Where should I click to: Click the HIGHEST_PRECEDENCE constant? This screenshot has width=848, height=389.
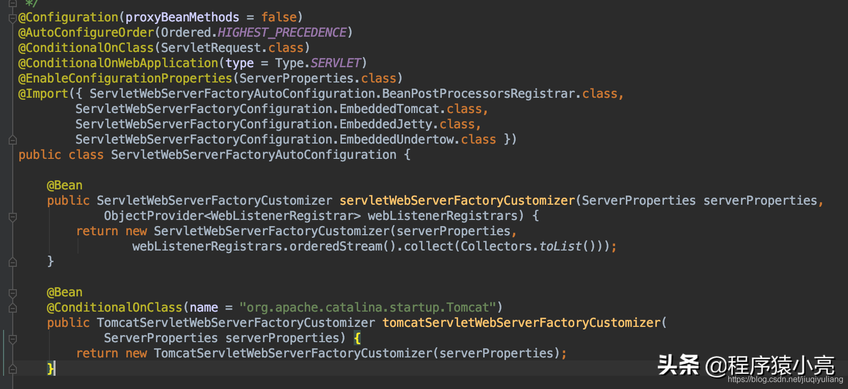point(282,33)
